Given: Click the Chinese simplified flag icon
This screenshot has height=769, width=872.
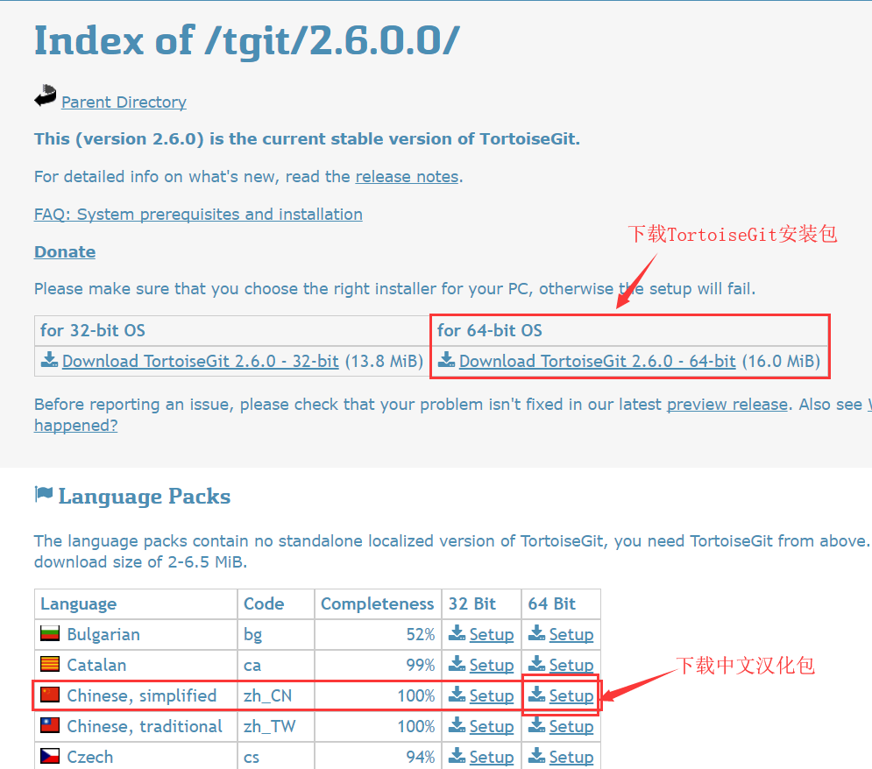Looking at the screenshot, I should tap(50, 695).
